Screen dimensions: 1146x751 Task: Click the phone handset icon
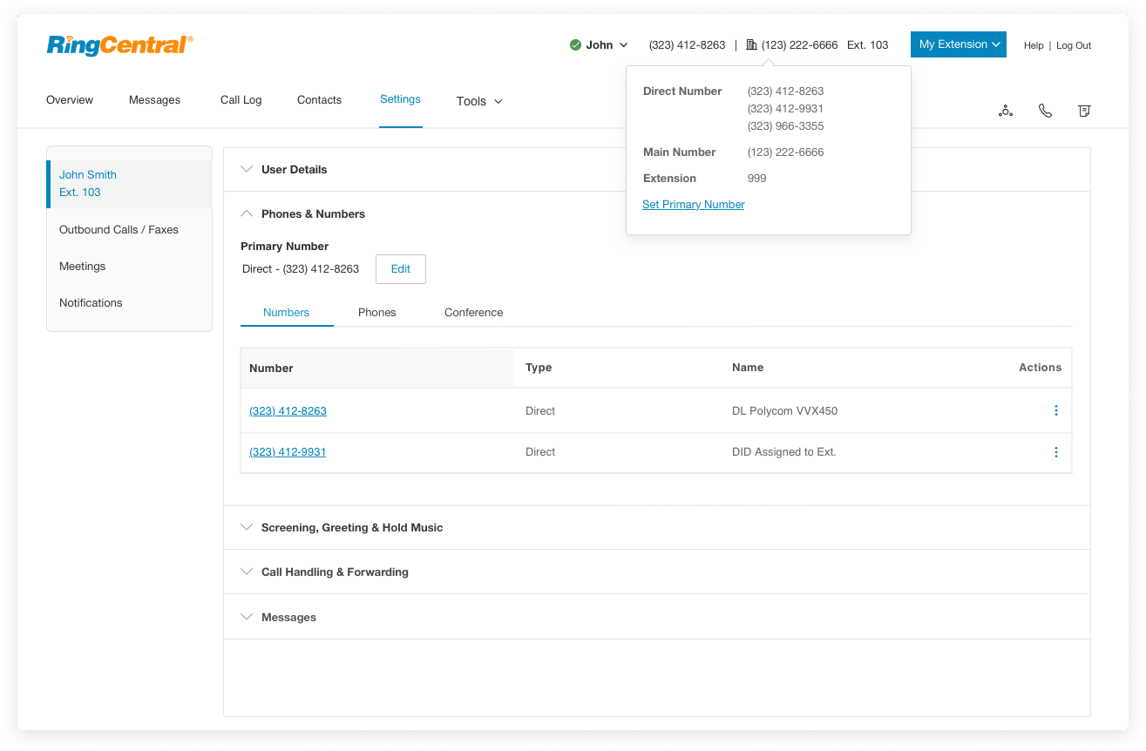point(1045,111)
